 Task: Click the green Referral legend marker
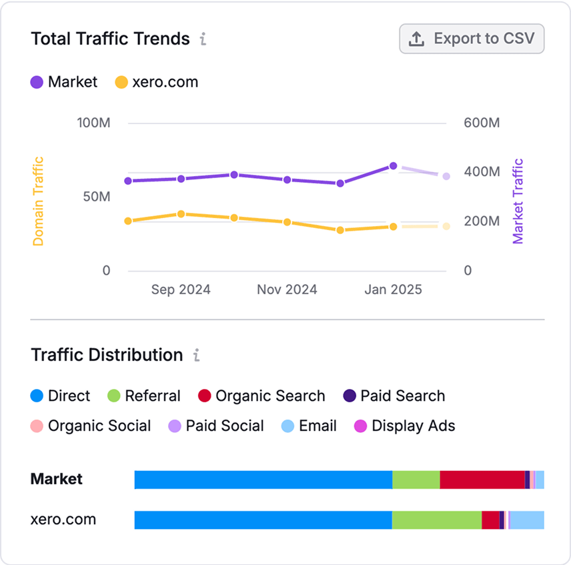115,396
